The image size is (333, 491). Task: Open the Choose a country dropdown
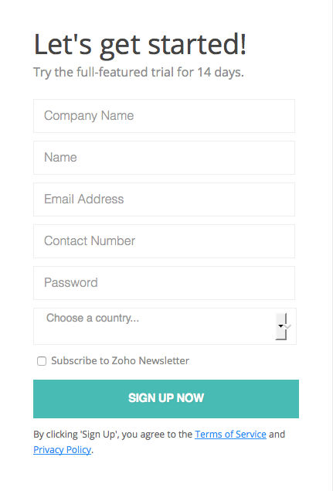pyautogui.click(x=165, y=326)
